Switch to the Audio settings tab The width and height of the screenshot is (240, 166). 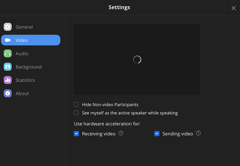click(x=22, y=53)
